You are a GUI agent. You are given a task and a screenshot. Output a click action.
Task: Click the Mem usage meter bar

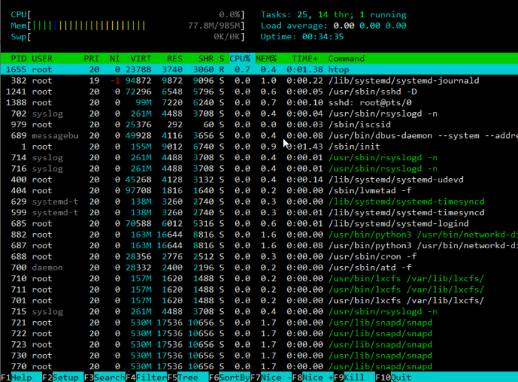point(129,25)
